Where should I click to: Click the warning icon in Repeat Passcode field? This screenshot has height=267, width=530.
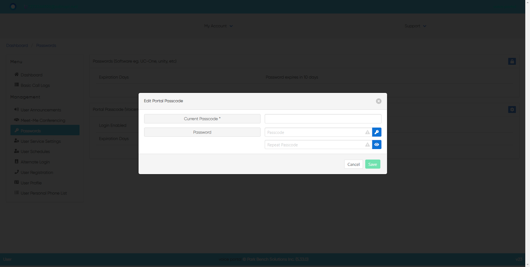pyautogui.click(x=367, y=145)
